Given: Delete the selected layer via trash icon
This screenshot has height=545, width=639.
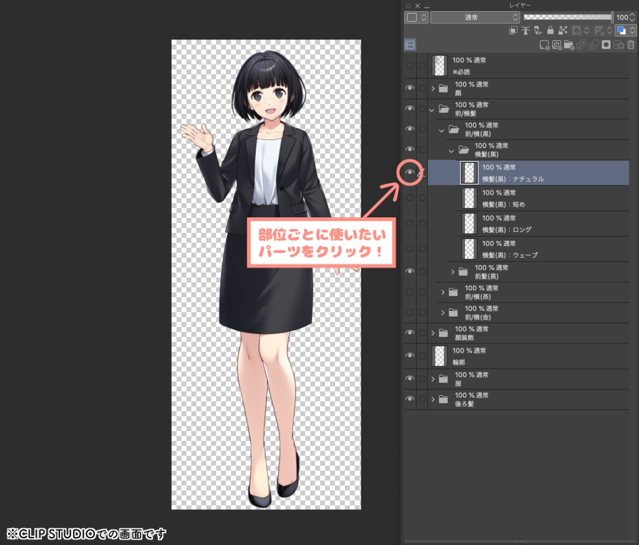Looking at the screenshot, I should pyautogui.click(x=632, y=45).
